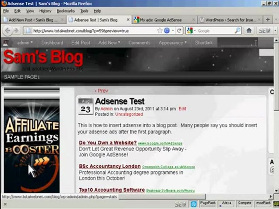Open the Tools menu
The height and width of the screenshot is (209, 279).
84,11
